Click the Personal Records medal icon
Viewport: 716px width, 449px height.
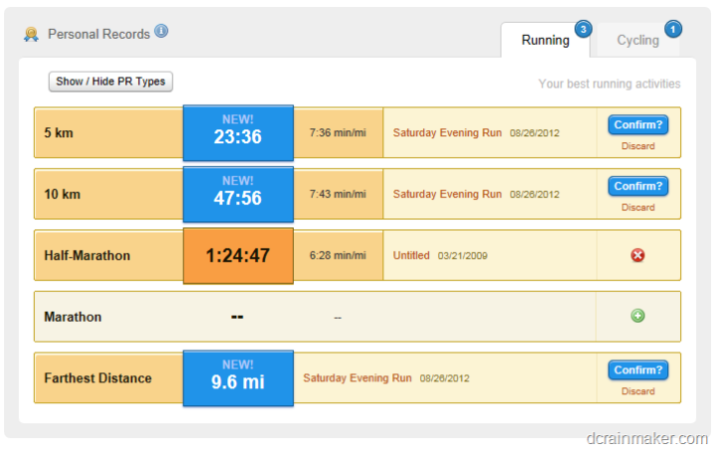point(32,34)
